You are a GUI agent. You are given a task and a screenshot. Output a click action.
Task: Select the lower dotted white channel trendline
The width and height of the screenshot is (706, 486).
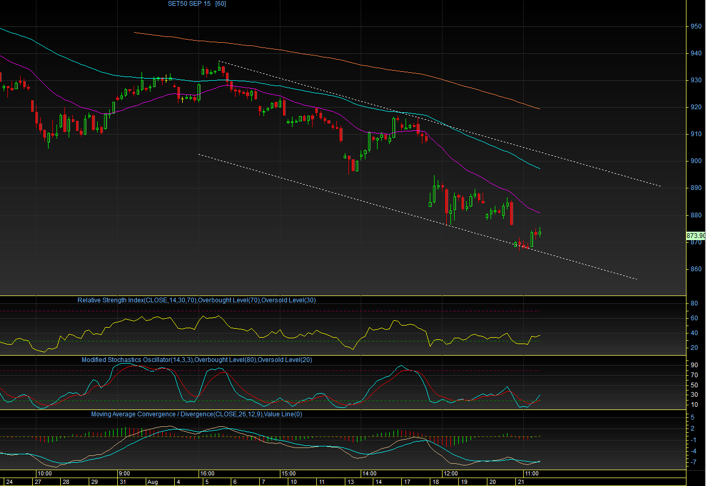tap(417, 216)
